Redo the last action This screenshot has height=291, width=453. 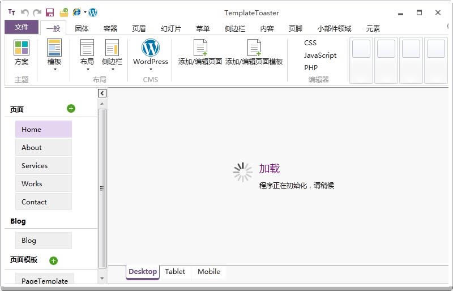pos(37,12)
